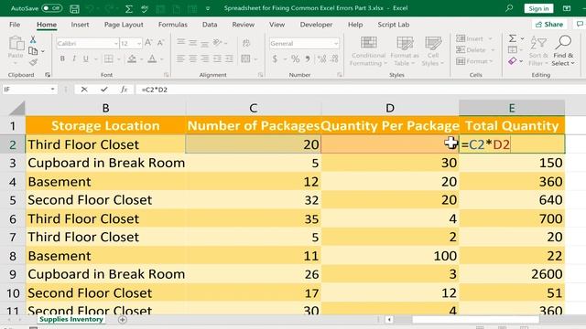Screen dimensions: 586x329
Task: Toggle Bold formatting
Action: point(62,58)
